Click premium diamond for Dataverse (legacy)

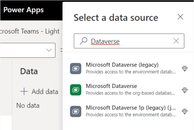[185, 69]
